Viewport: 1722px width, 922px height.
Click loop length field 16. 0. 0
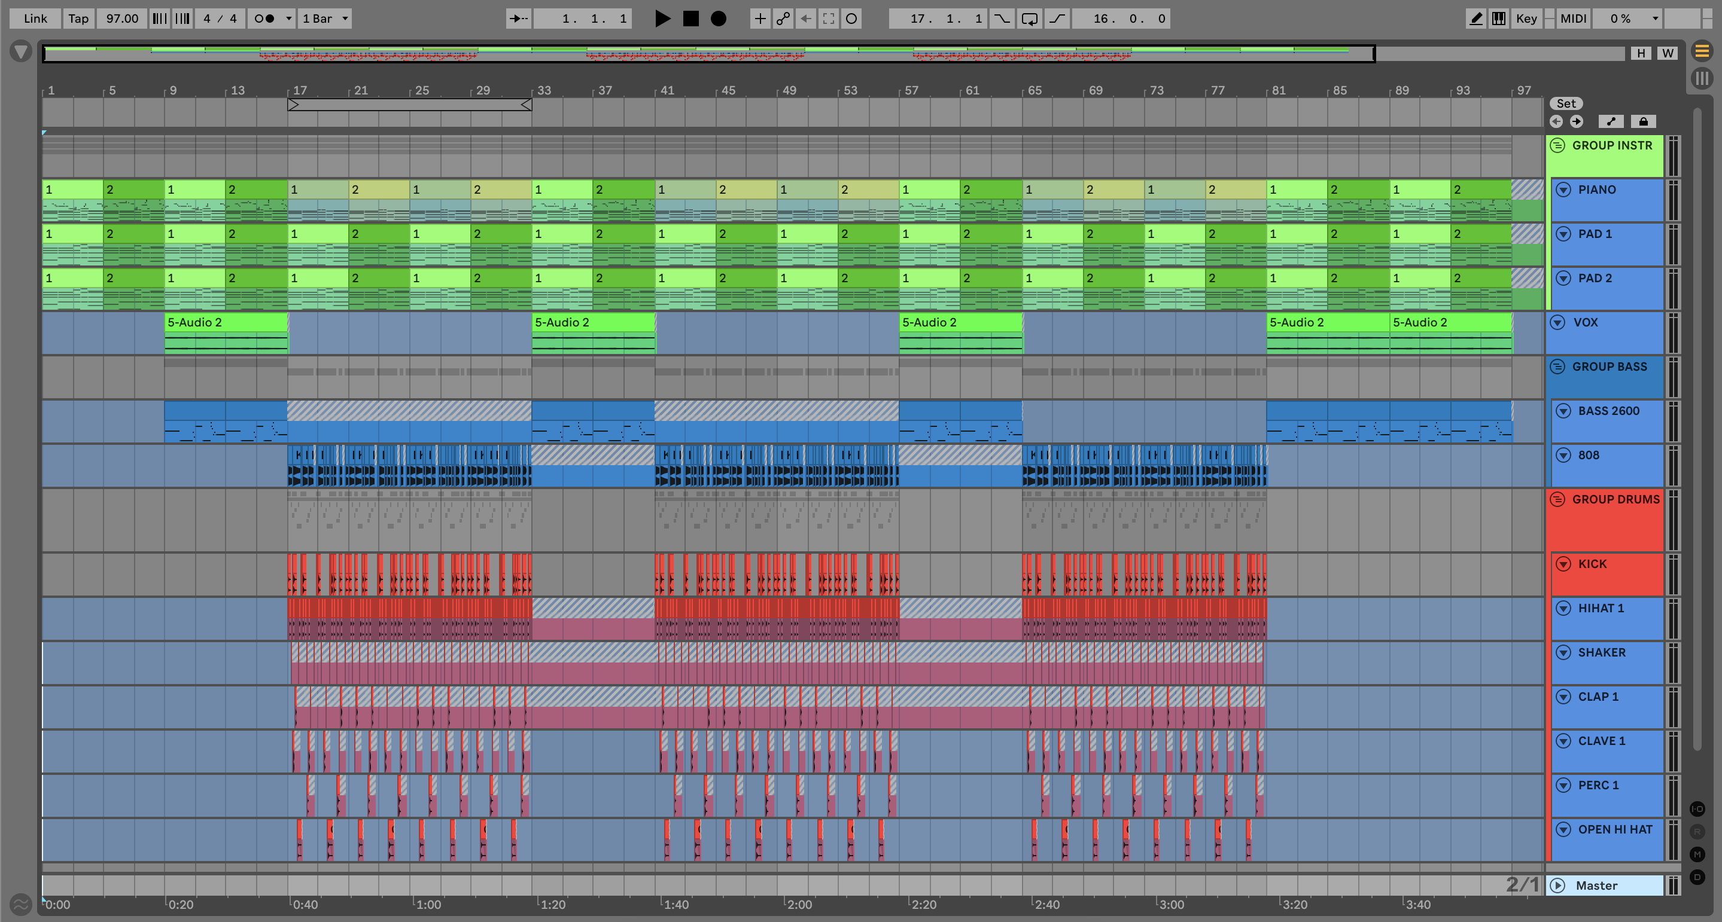point(1121,19)
